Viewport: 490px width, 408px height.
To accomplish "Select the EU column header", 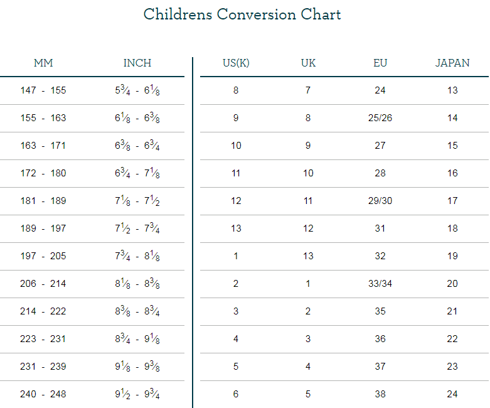I will 380,63.
